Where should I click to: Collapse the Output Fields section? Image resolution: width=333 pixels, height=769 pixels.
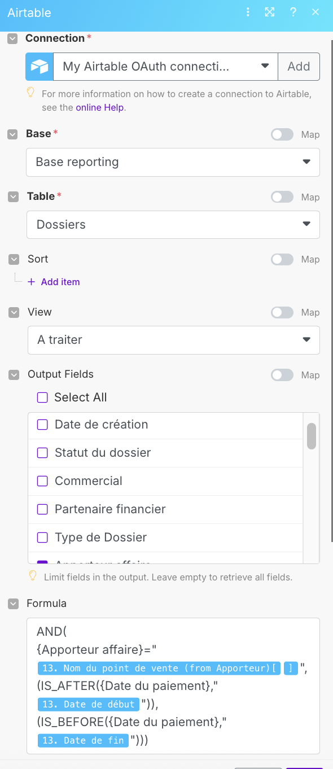click(14, 374)
